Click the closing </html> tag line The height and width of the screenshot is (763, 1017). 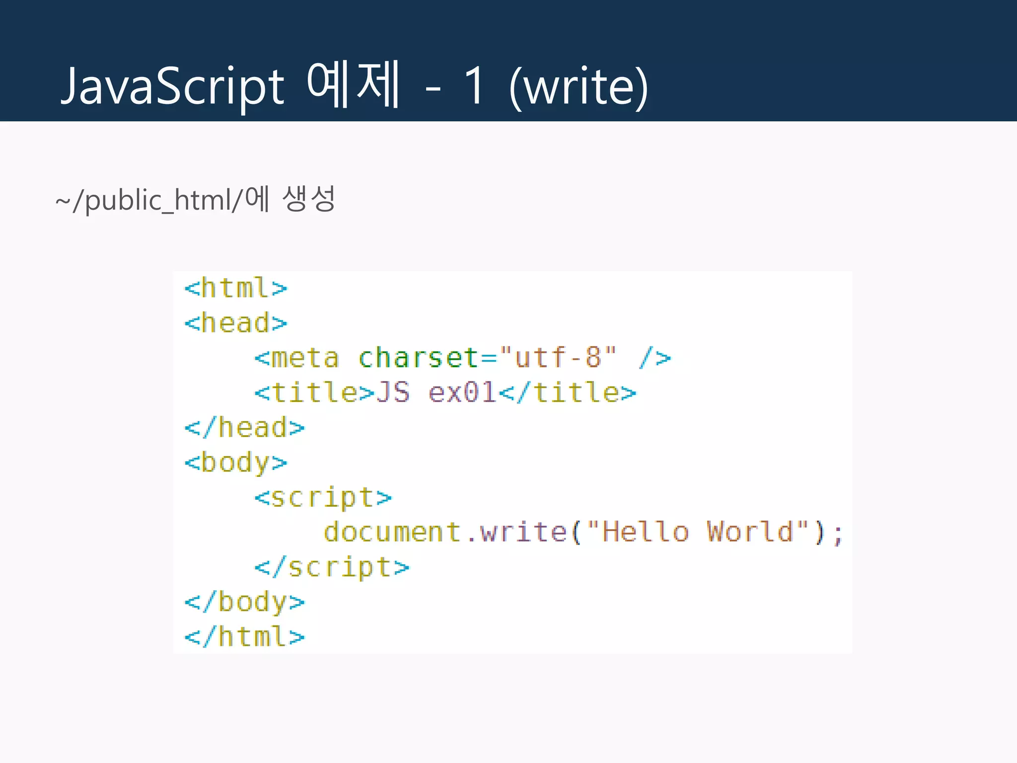(x=244, y=637)
